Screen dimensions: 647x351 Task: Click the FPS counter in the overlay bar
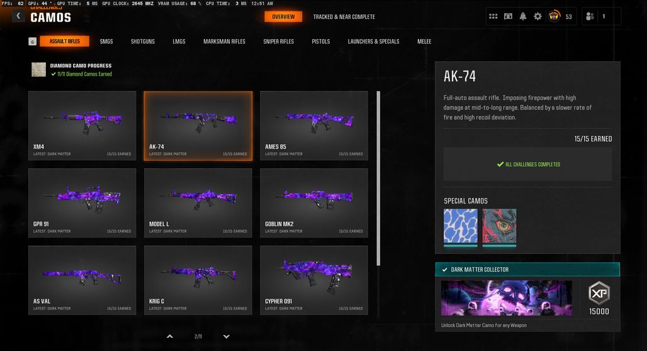tap(13, 3)
